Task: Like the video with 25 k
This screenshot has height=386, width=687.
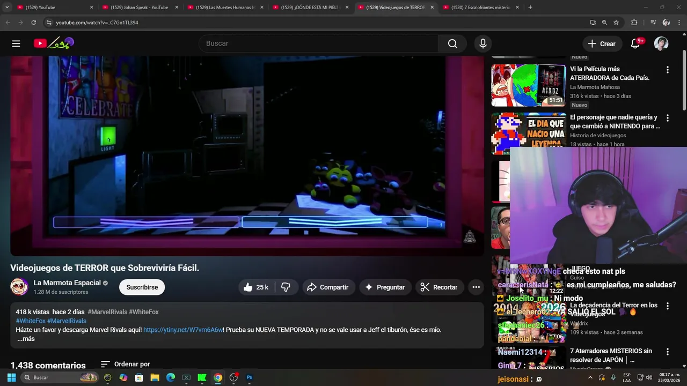Action: click(x=256, y=287)
